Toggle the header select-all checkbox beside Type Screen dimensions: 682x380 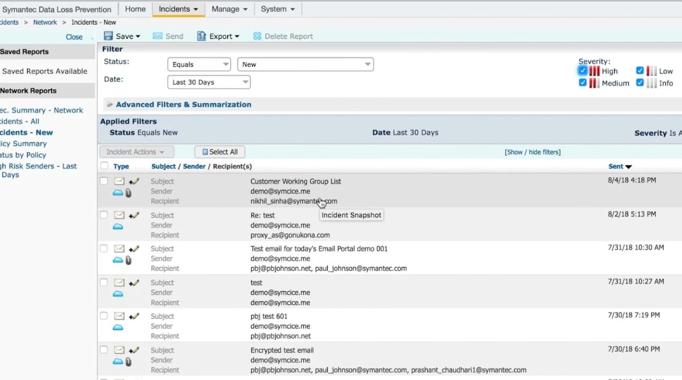tap(104, 166)
